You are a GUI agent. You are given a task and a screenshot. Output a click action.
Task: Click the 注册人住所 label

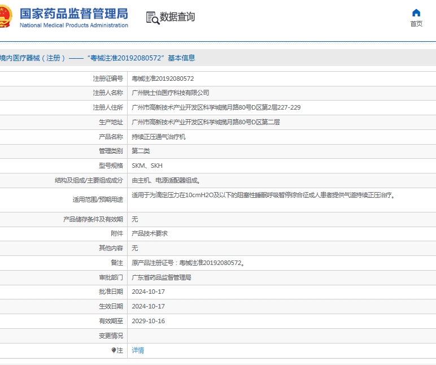108,107
